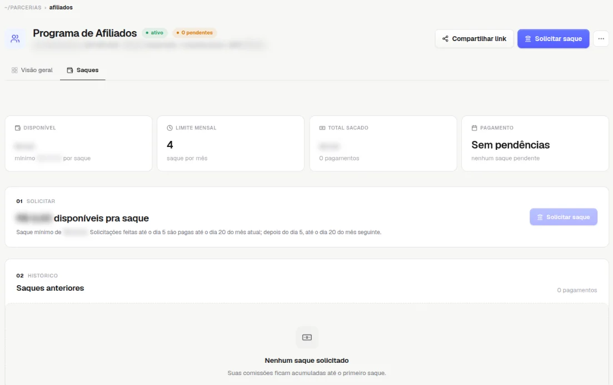Click the limit value 4
613x385 pixels.
click(170, 145)
